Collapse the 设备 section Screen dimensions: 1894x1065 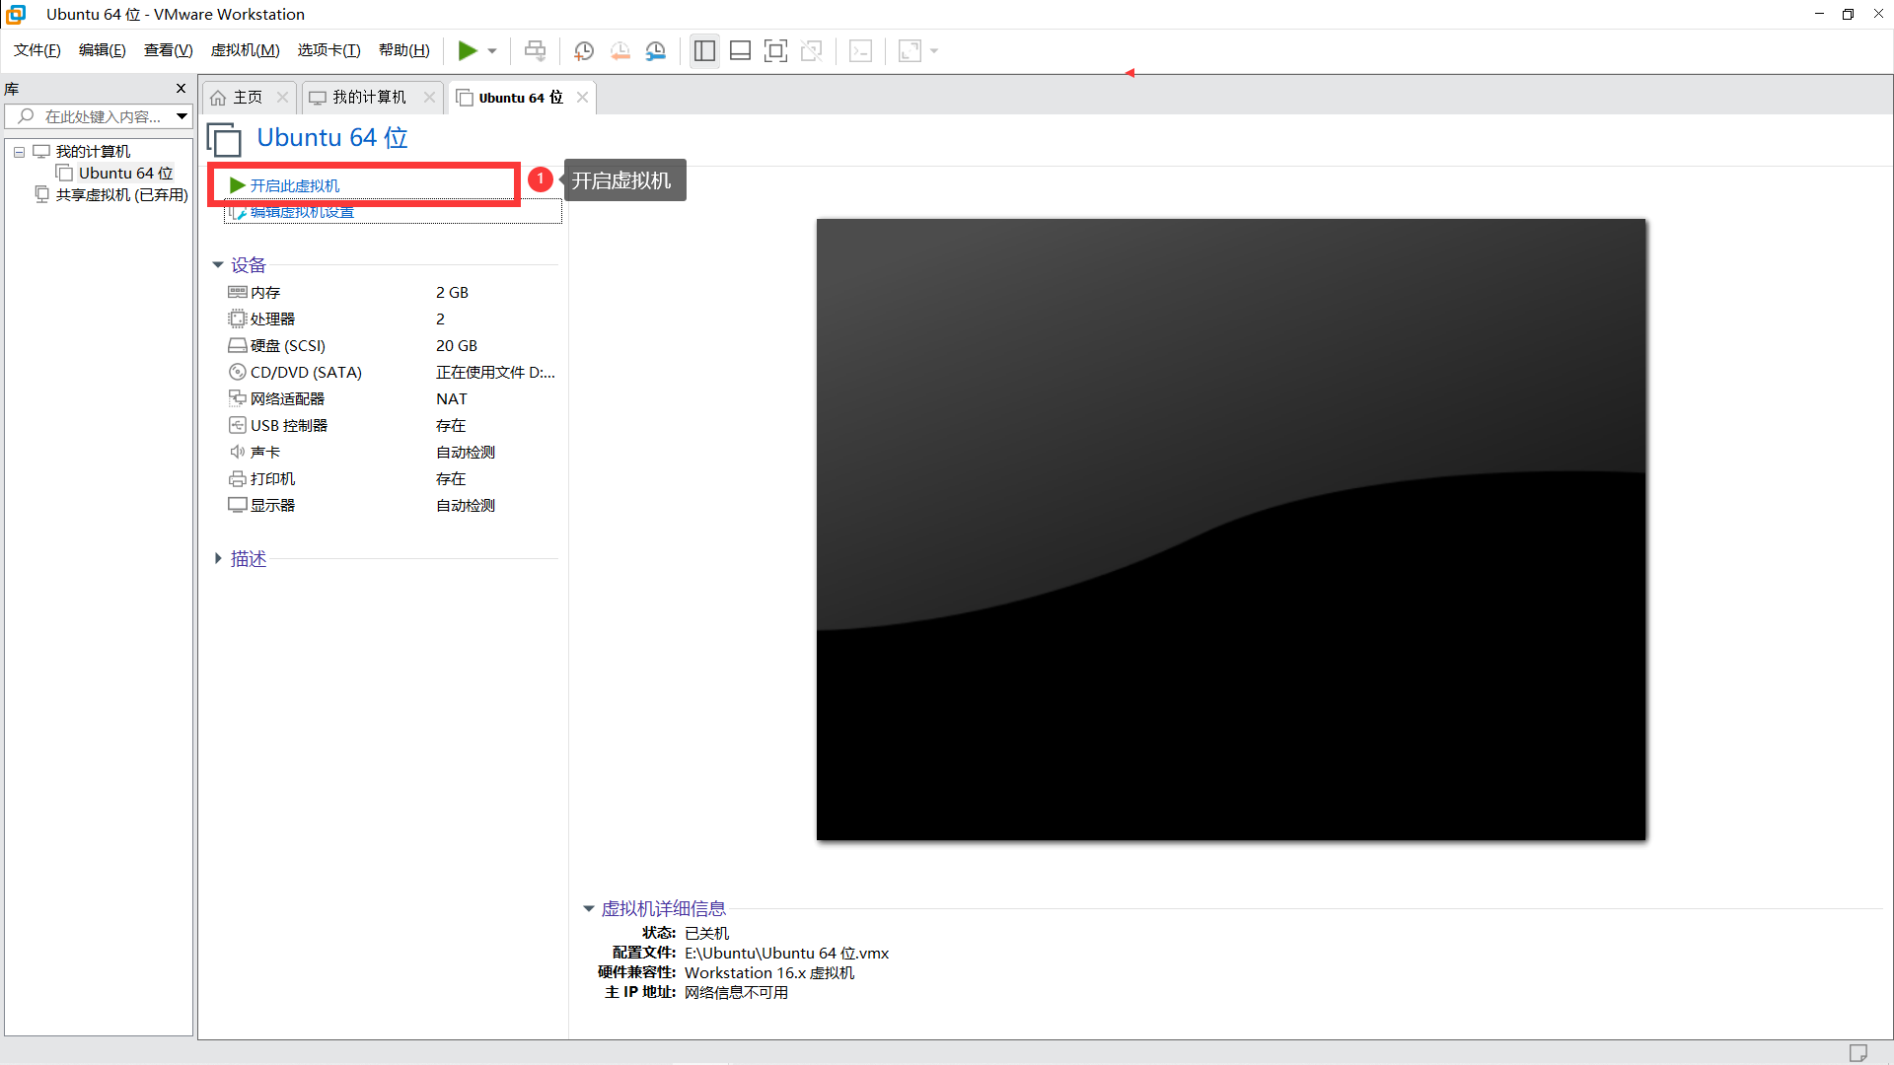pyautogui.click(x=218, y=265)
